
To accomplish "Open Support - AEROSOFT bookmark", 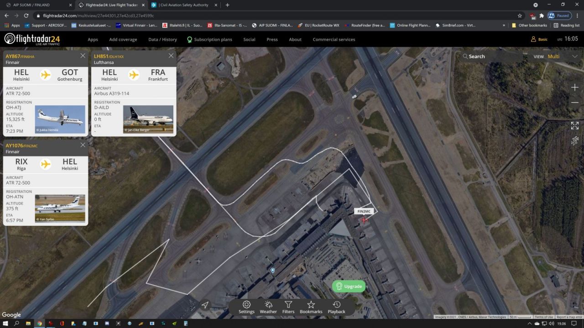I will click(x=45, y=26).
